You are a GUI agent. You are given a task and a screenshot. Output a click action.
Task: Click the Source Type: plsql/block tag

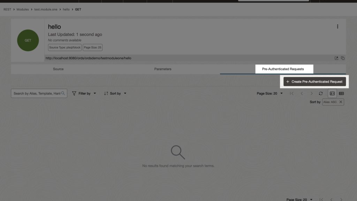[x=64, y=47]
